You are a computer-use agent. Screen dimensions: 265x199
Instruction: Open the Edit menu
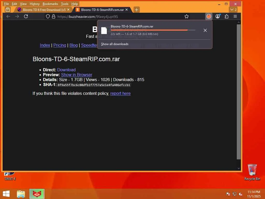(14, 4)
